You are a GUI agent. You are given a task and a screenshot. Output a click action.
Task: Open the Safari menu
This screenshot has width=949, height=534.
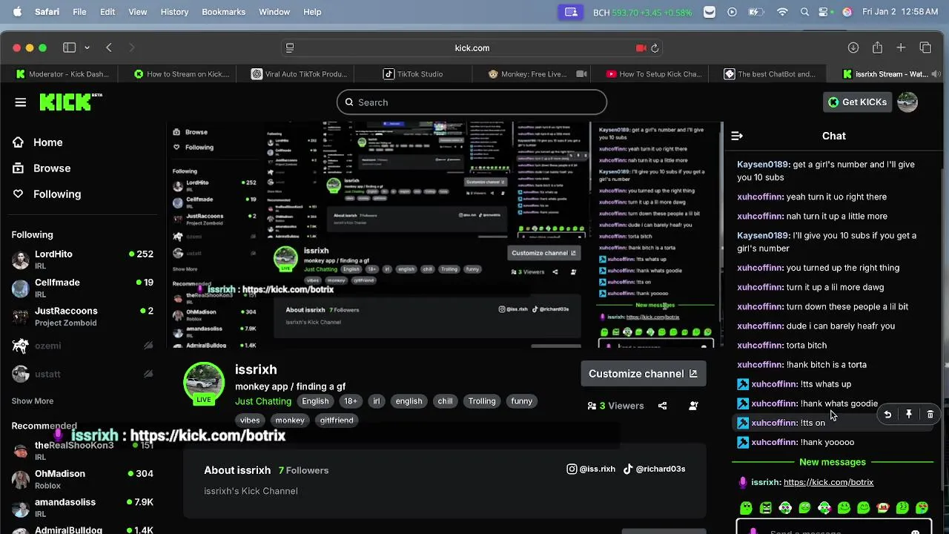pos(47,12)
